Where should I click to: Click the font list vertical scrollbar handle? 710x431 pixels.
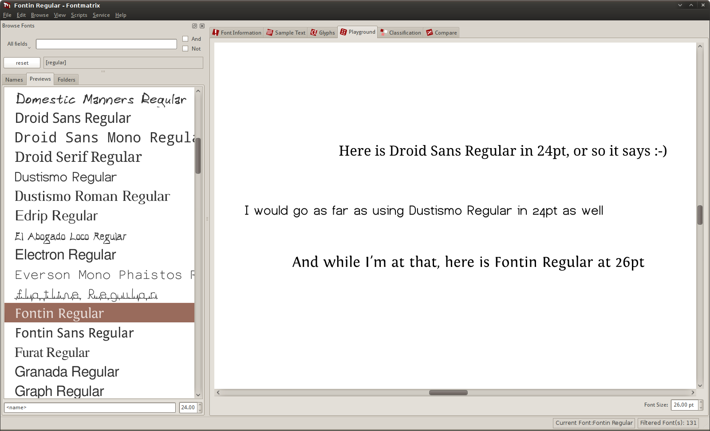(198, 156)
